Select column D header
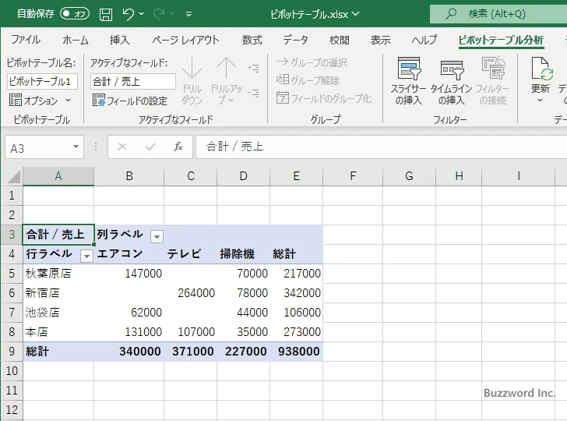 point(243,177)
